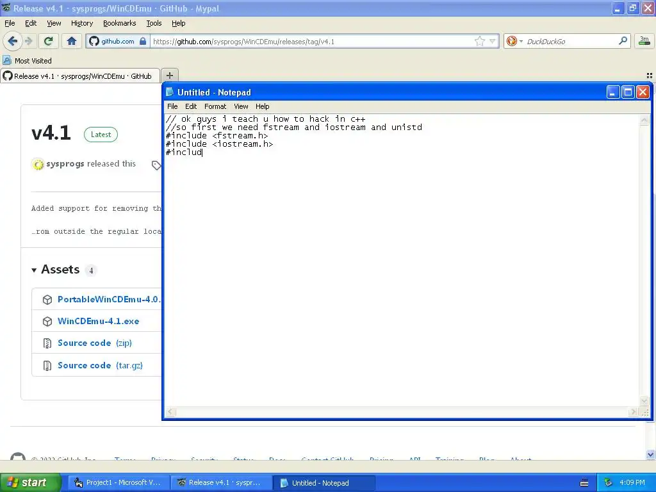Open the URL history dropdown arrow
The width and height of the screenshot is (656, 492).
(493, 41)
